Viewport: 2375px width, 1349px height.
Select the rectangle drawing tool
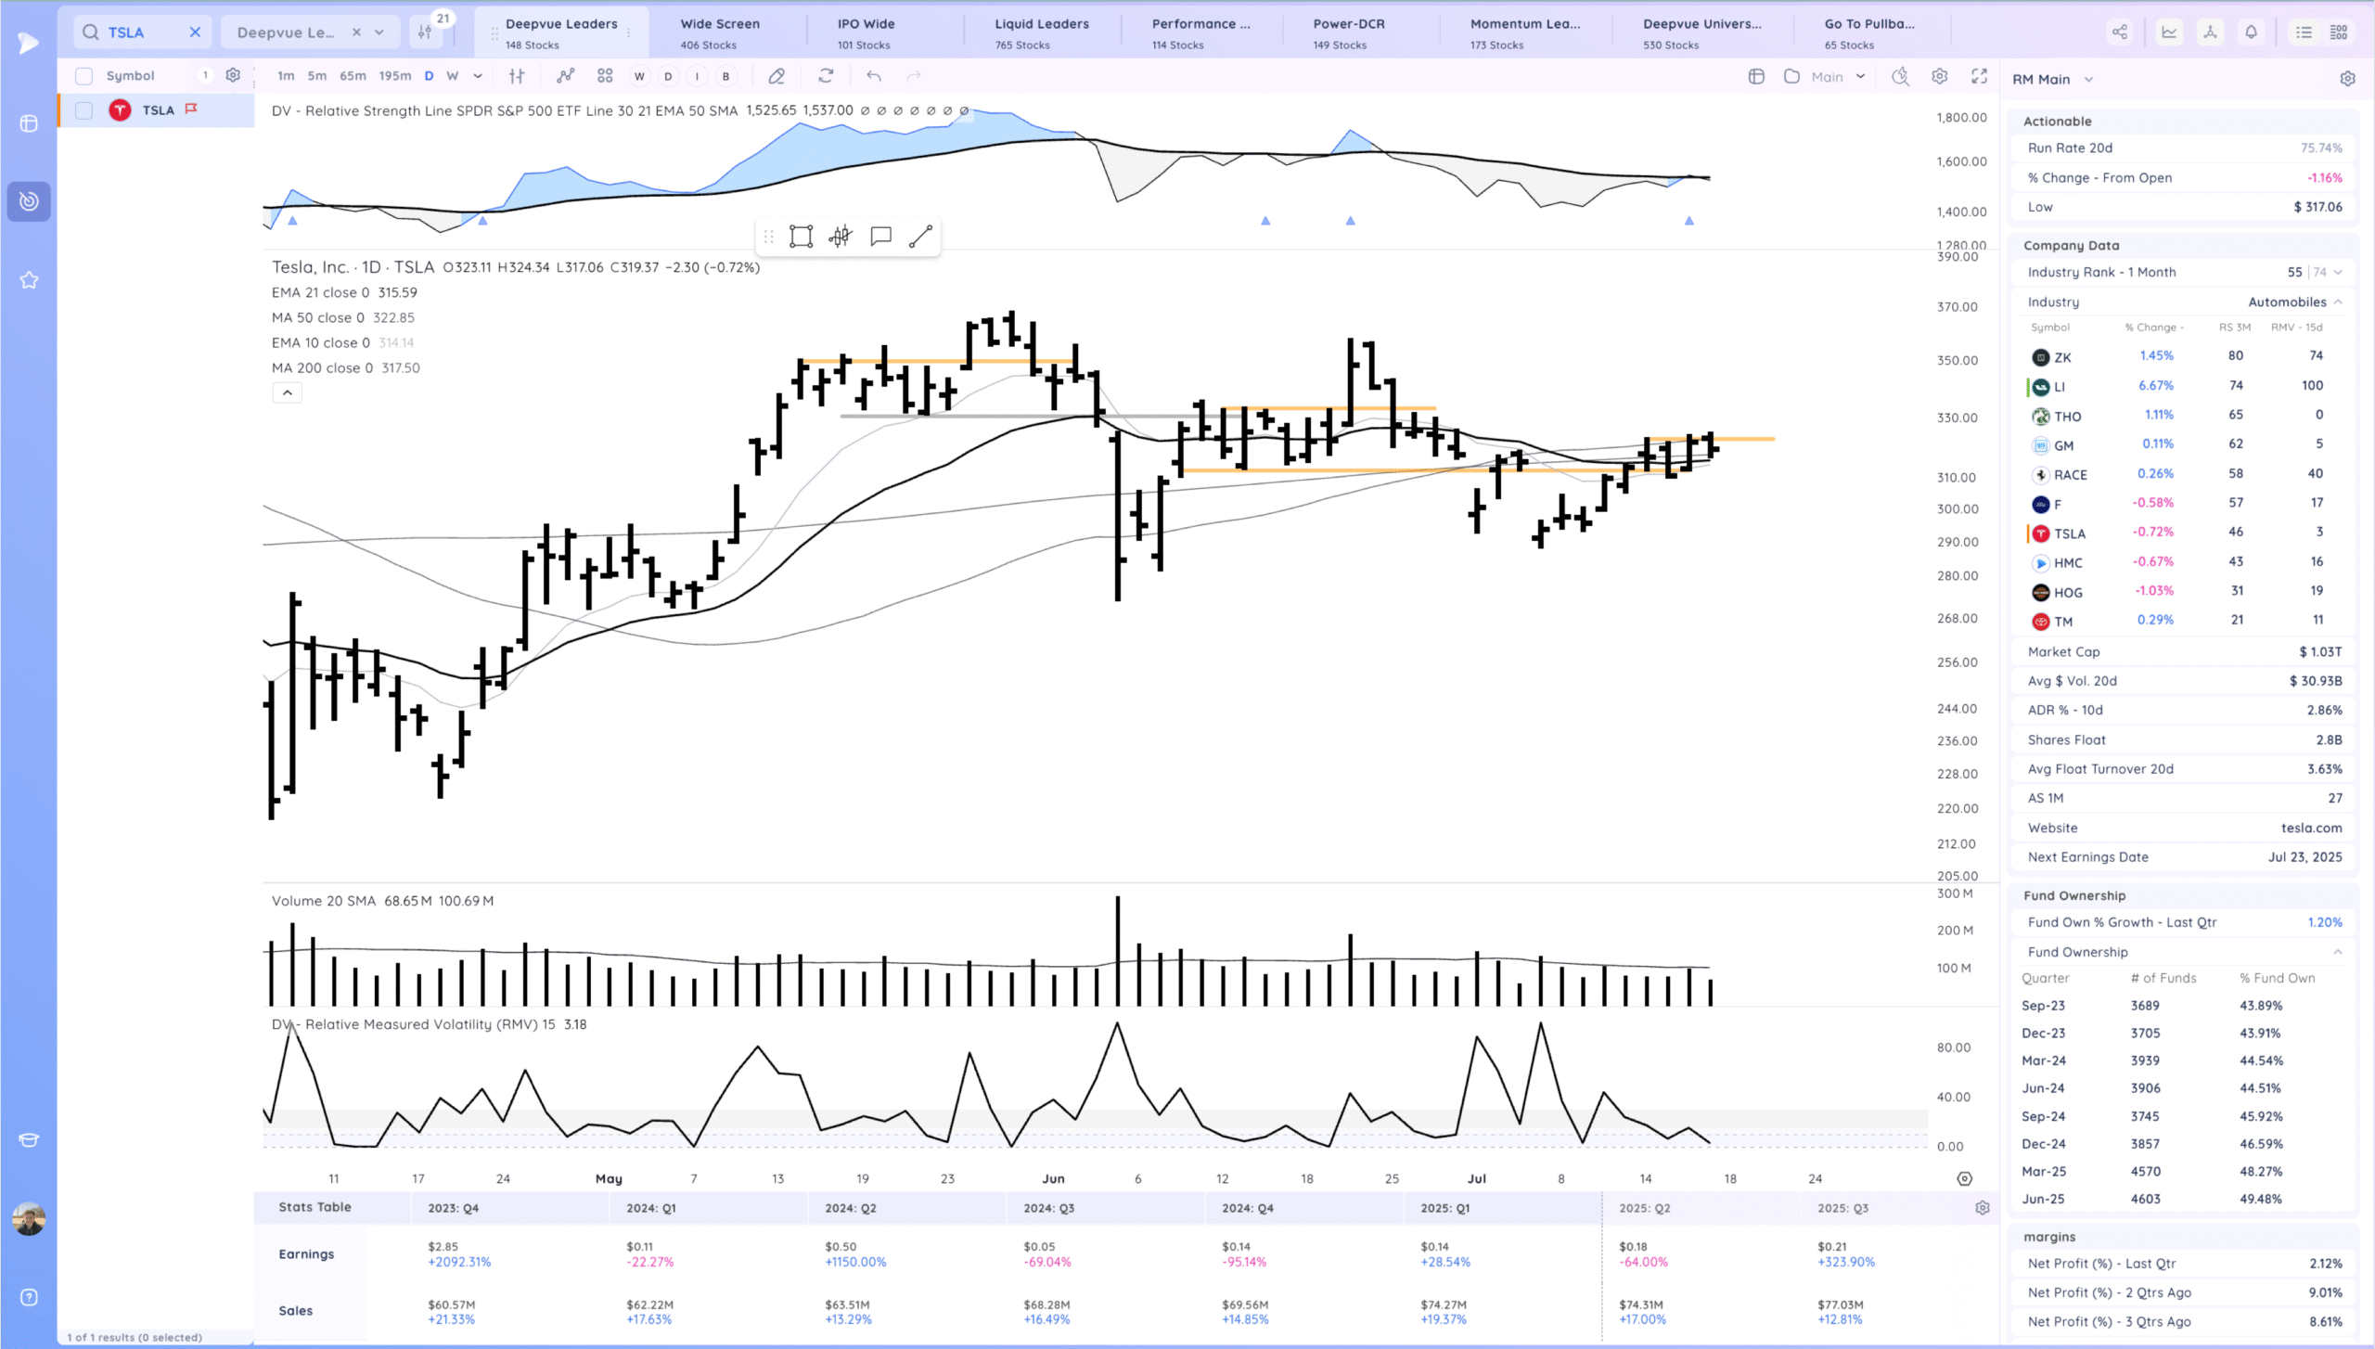pos(801,237)
